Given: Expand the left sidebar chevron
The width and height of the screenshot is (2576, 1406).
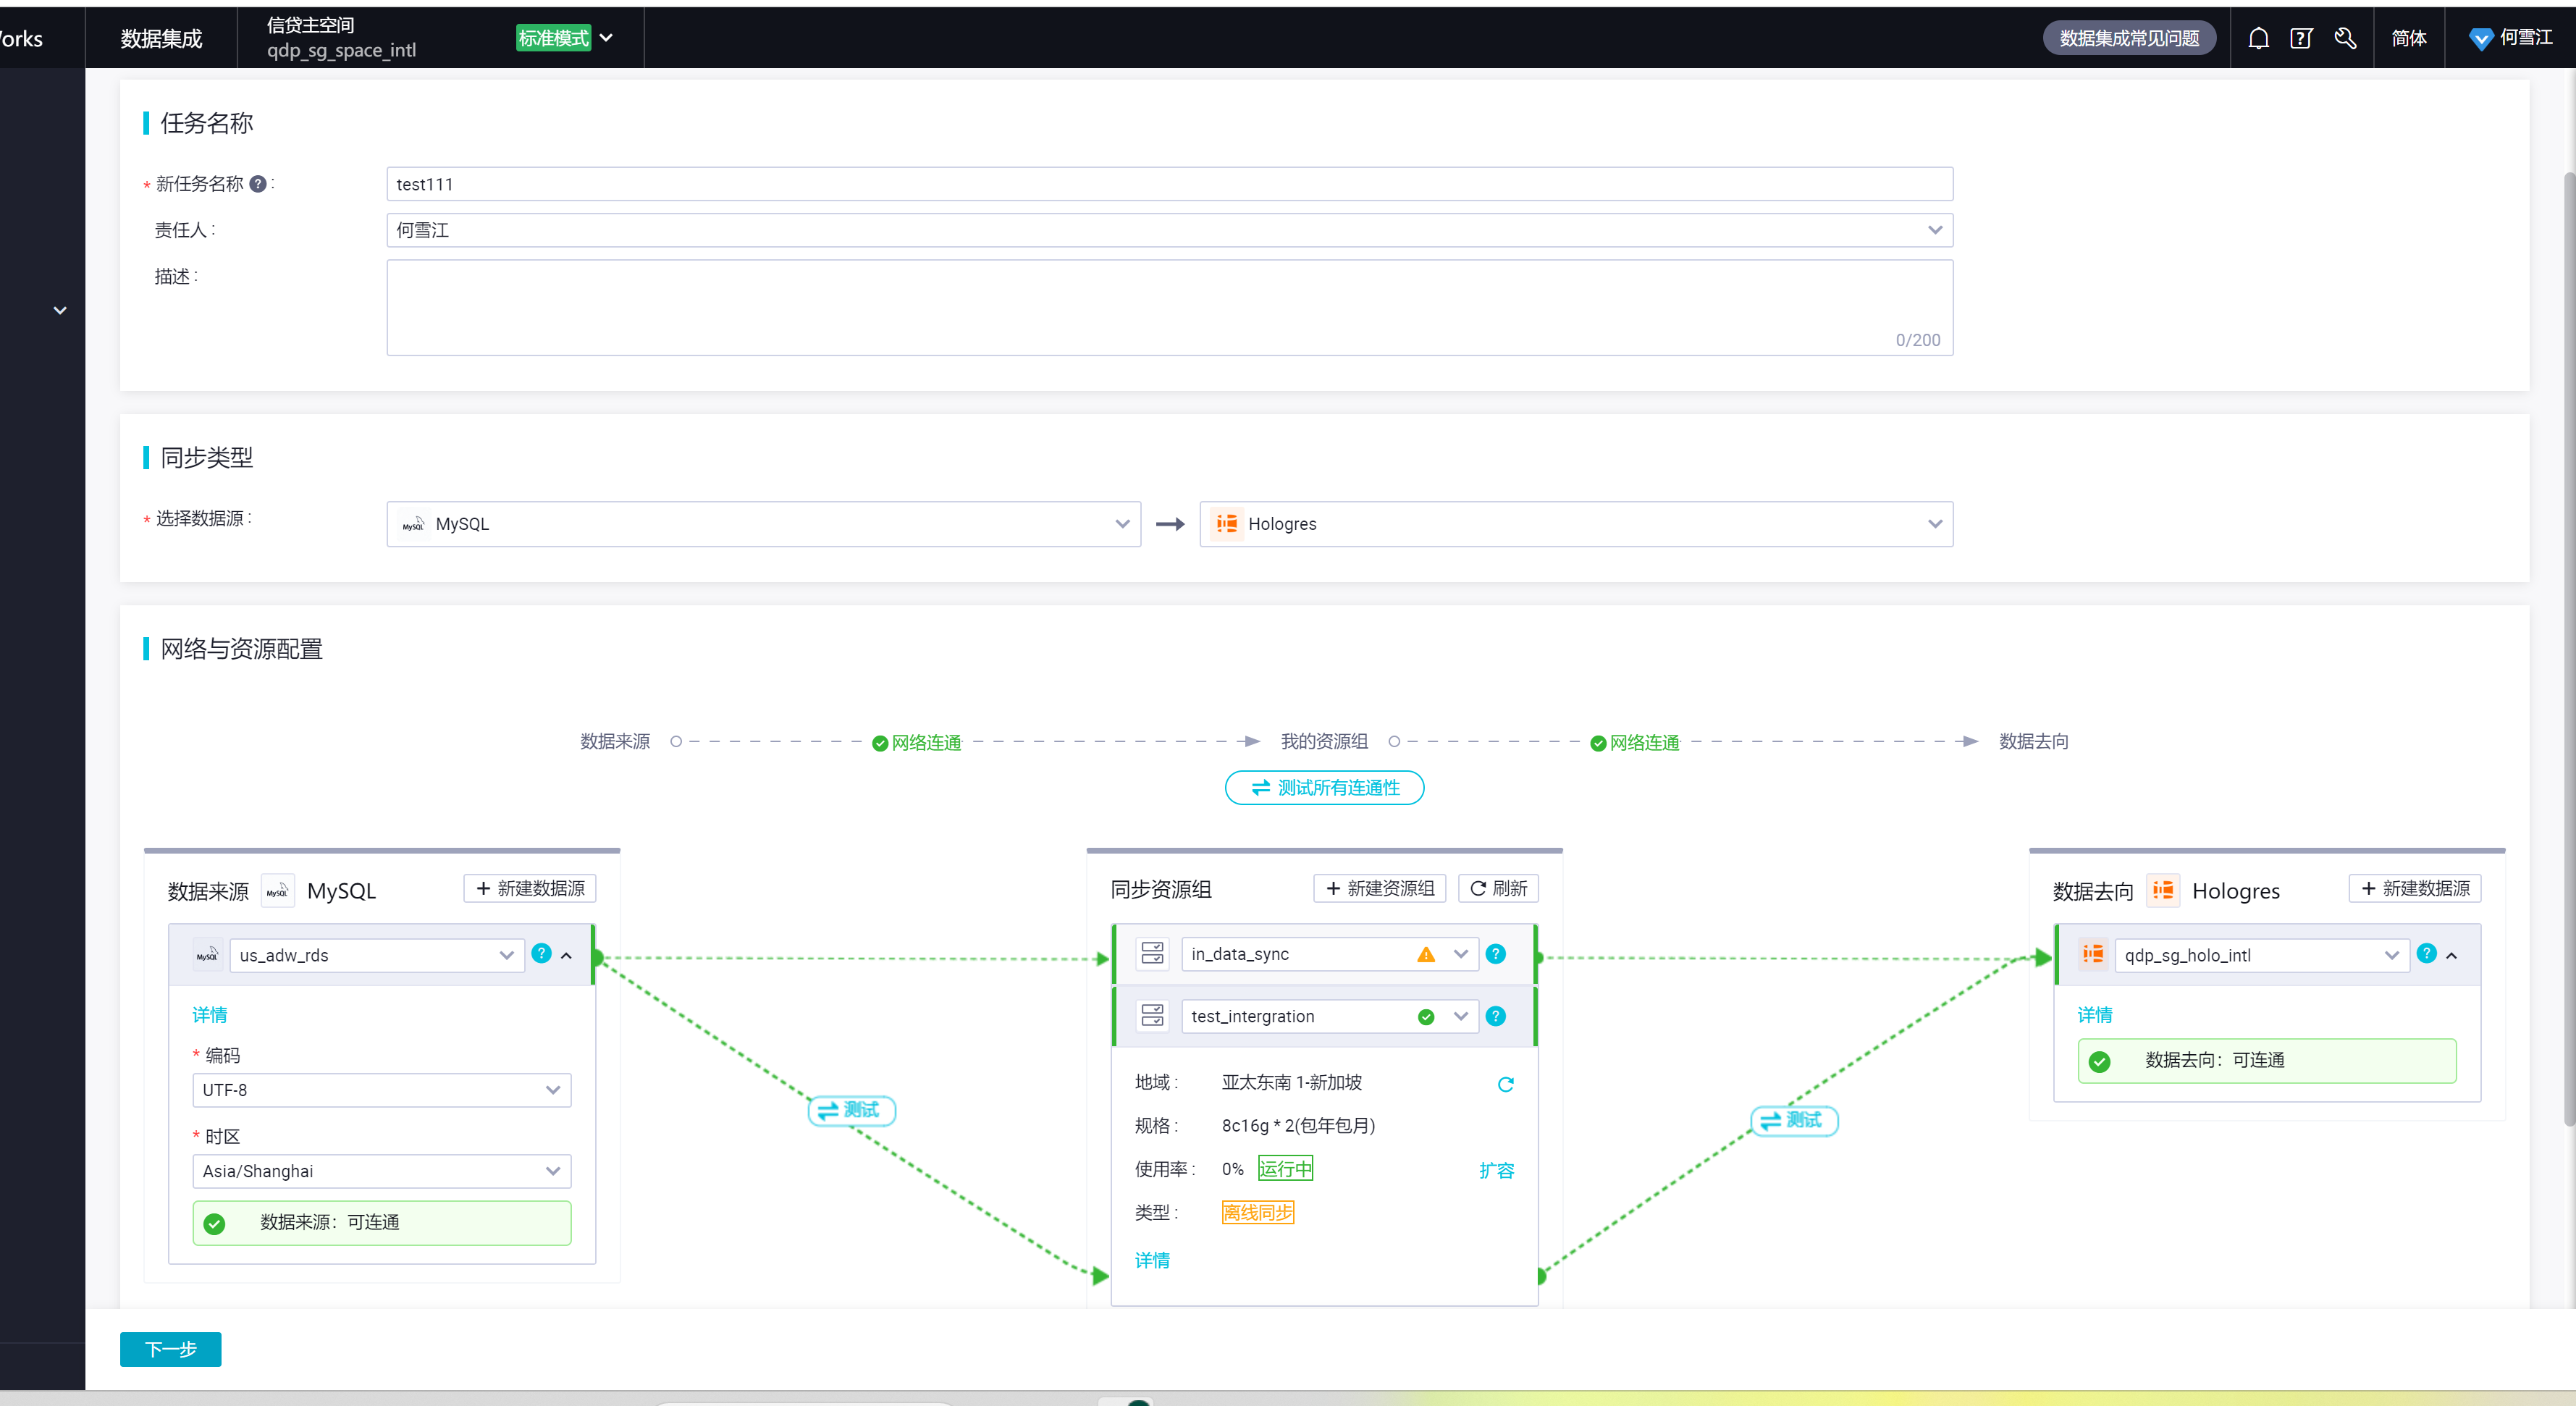Looking at the screenshot, I should pos(60,310).
